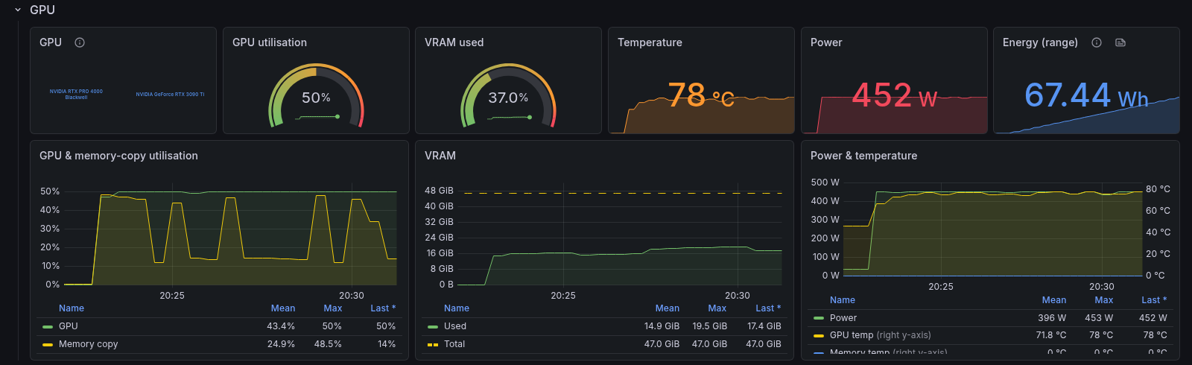Toggle the Used series in VRAM legend

(x=455, y=326)
